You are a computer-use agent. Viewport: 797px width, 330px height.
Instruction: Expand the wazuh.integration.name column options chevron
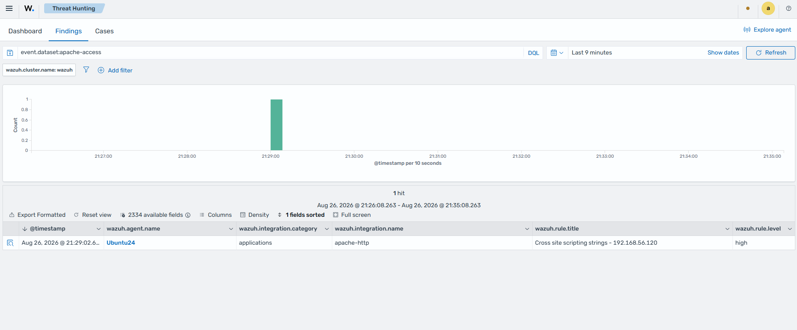click(x=527, y=229)
